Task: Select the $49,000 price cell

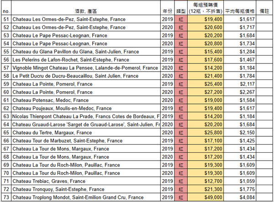Action: tap(205, 197)
